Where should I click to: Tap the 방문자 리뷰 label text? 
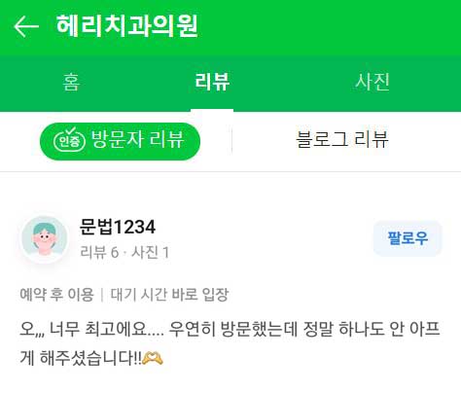[138, 140]
